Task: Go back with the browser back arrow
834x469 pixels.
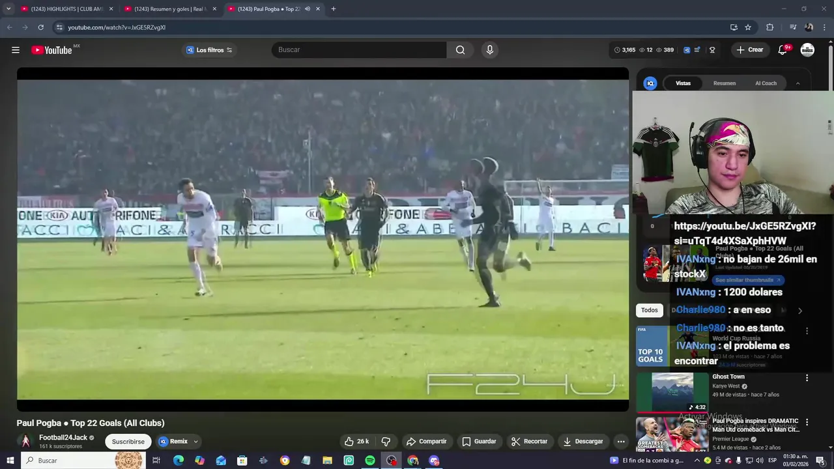Action: (x=9, y=27)
